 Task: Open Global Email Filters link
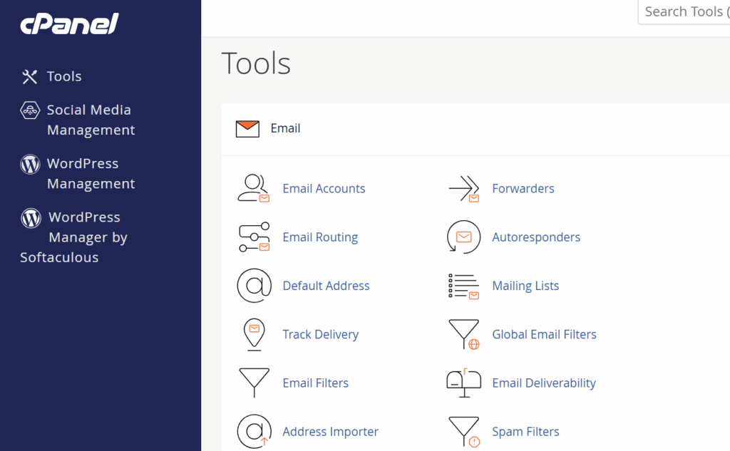[x=544, y=334]
